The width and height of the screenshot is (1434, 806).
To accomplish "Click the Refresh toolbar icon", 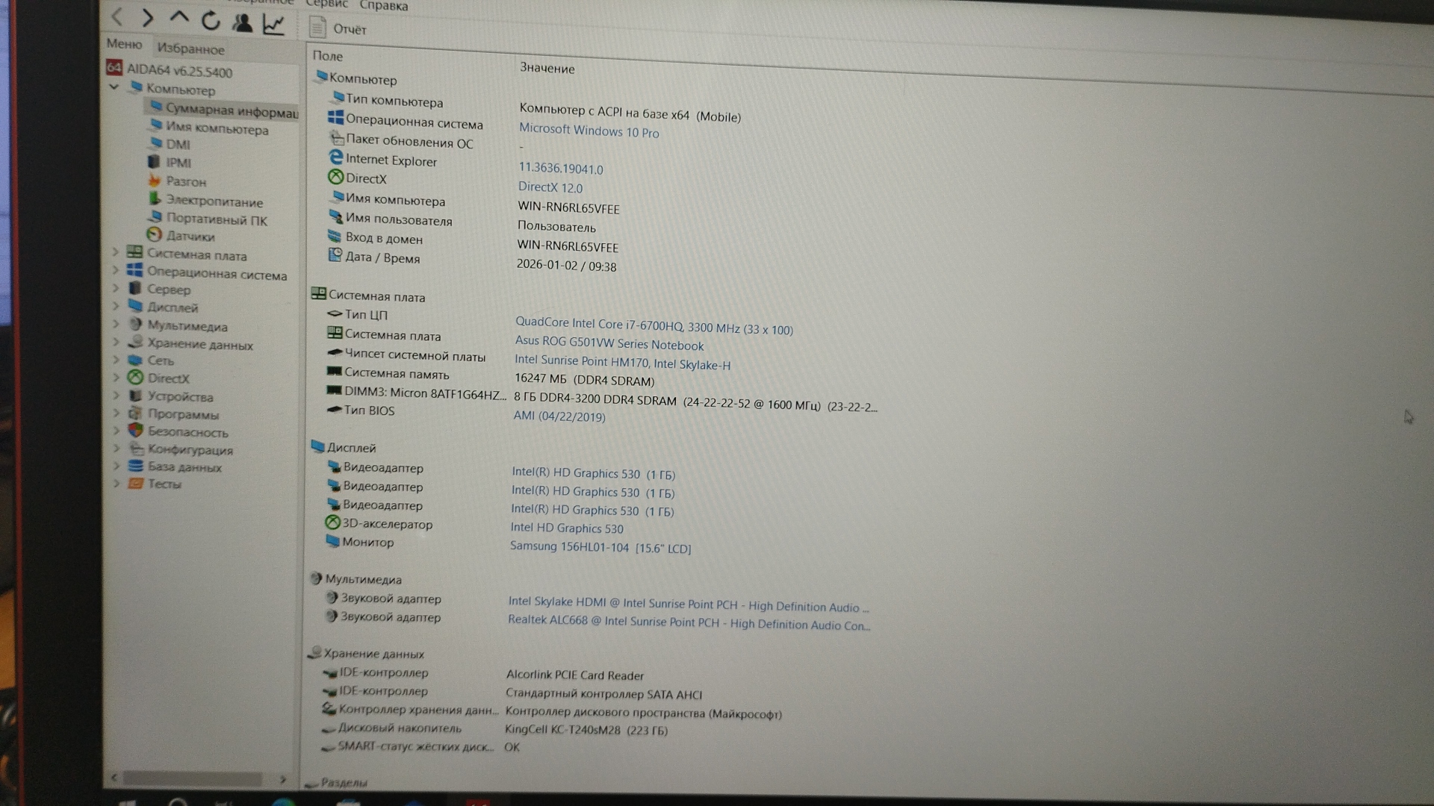I will pyautogui.click(x=211, y=21).
